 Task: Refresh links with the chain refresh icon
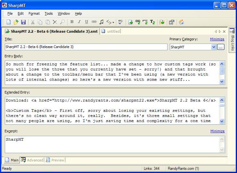138,22
